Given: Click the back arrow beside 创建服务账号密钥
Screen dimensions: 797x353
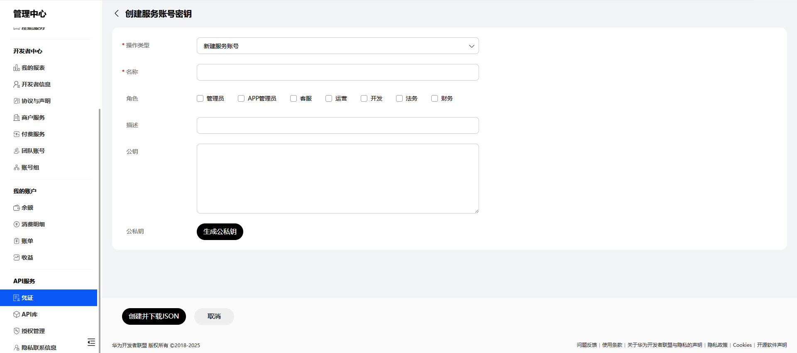Looking at the screenshot, I should point(117,14).
